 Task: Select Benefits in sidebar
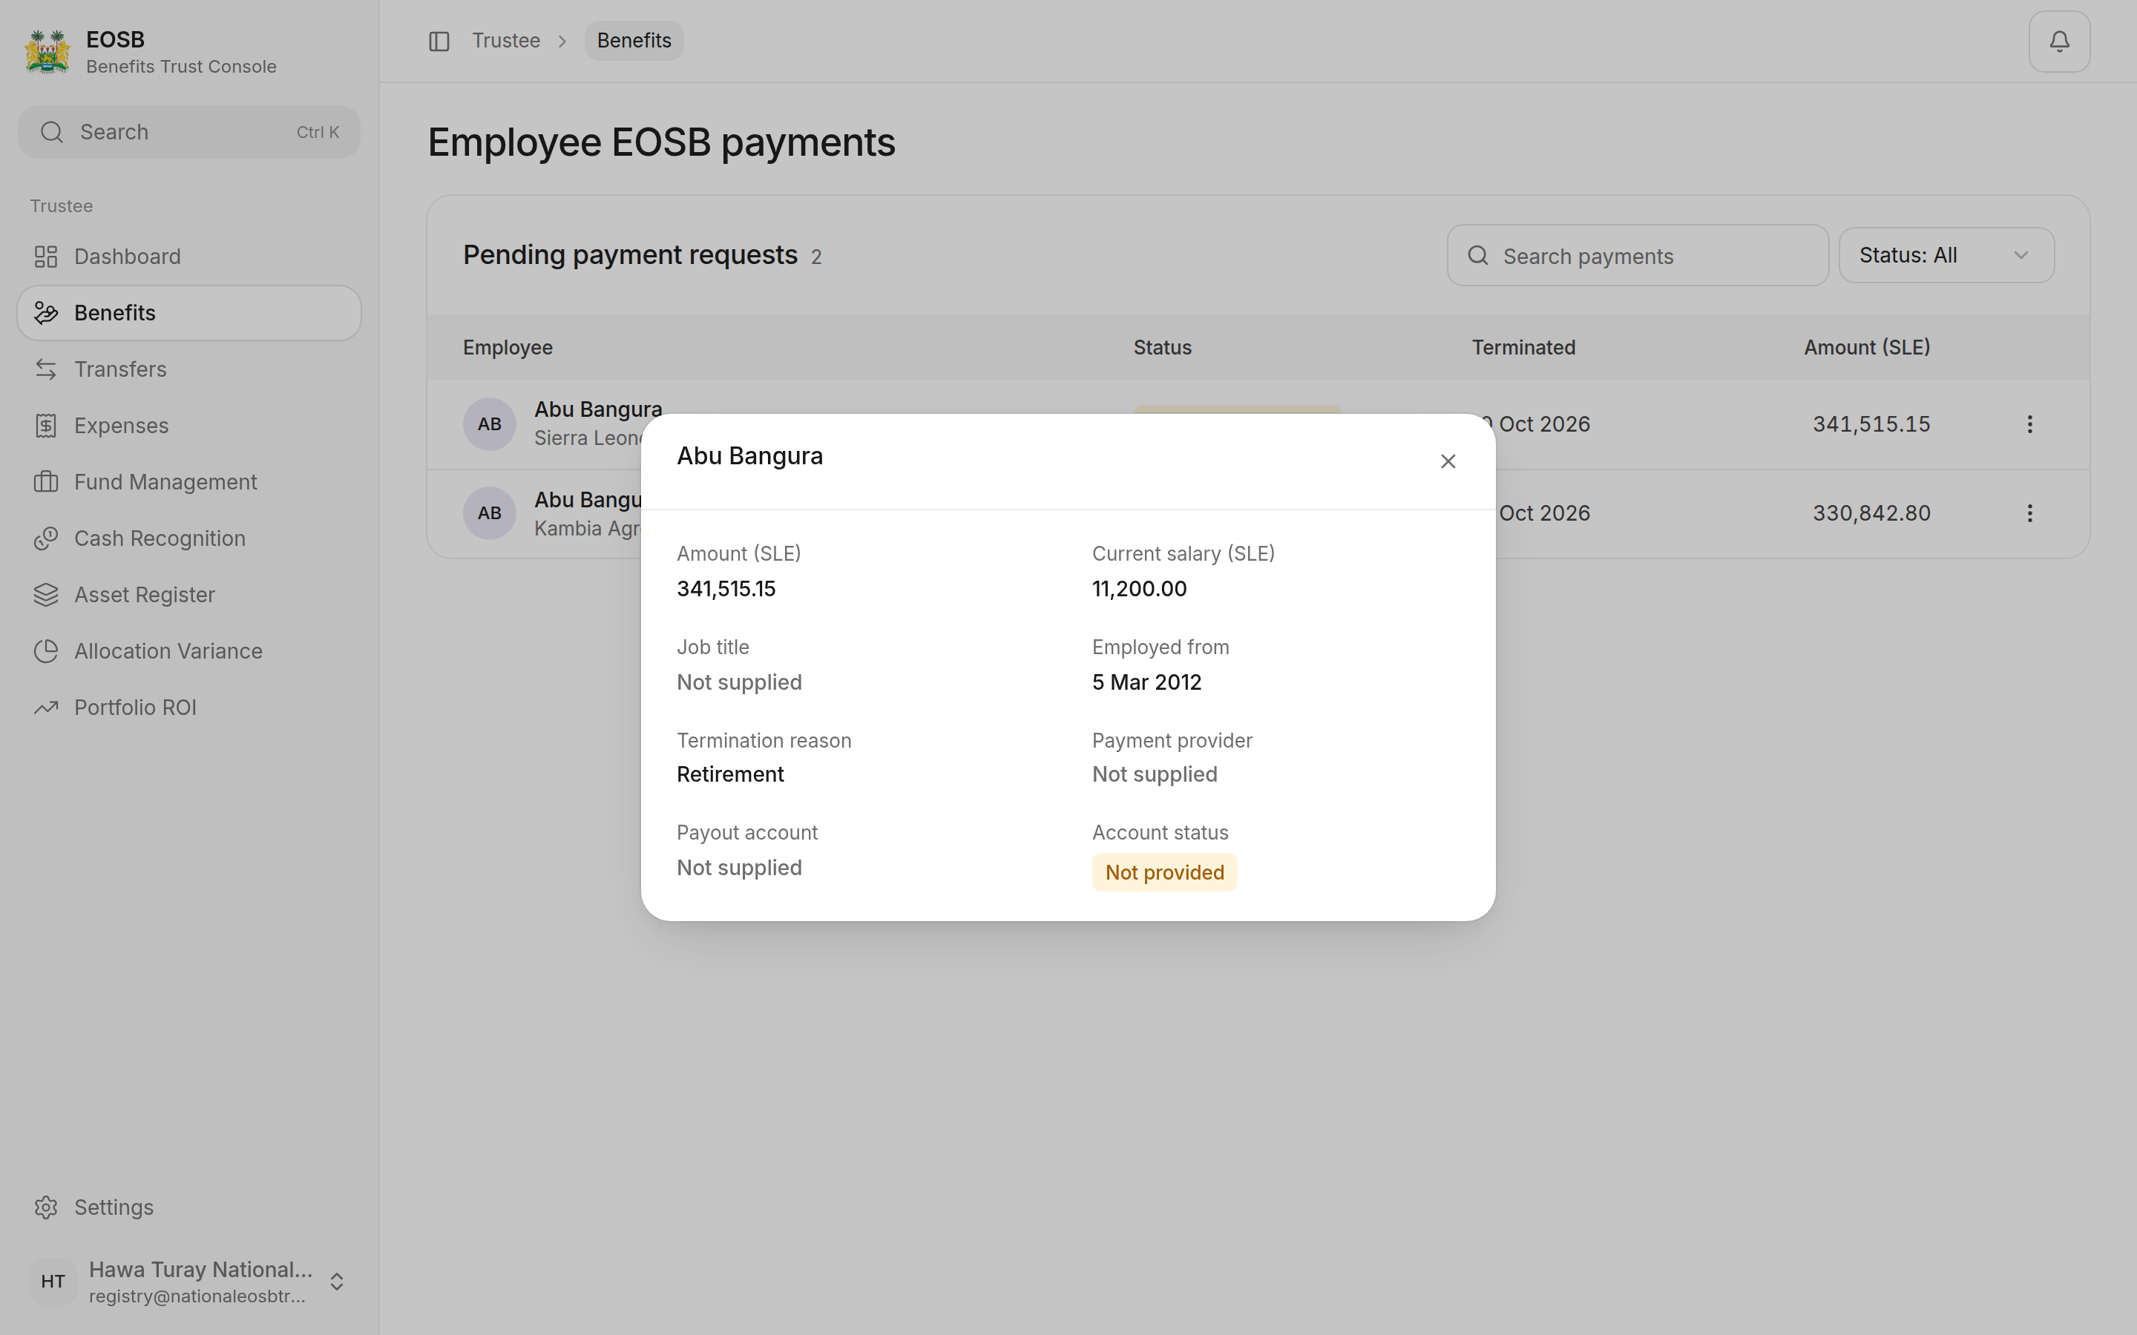(188, 314)
